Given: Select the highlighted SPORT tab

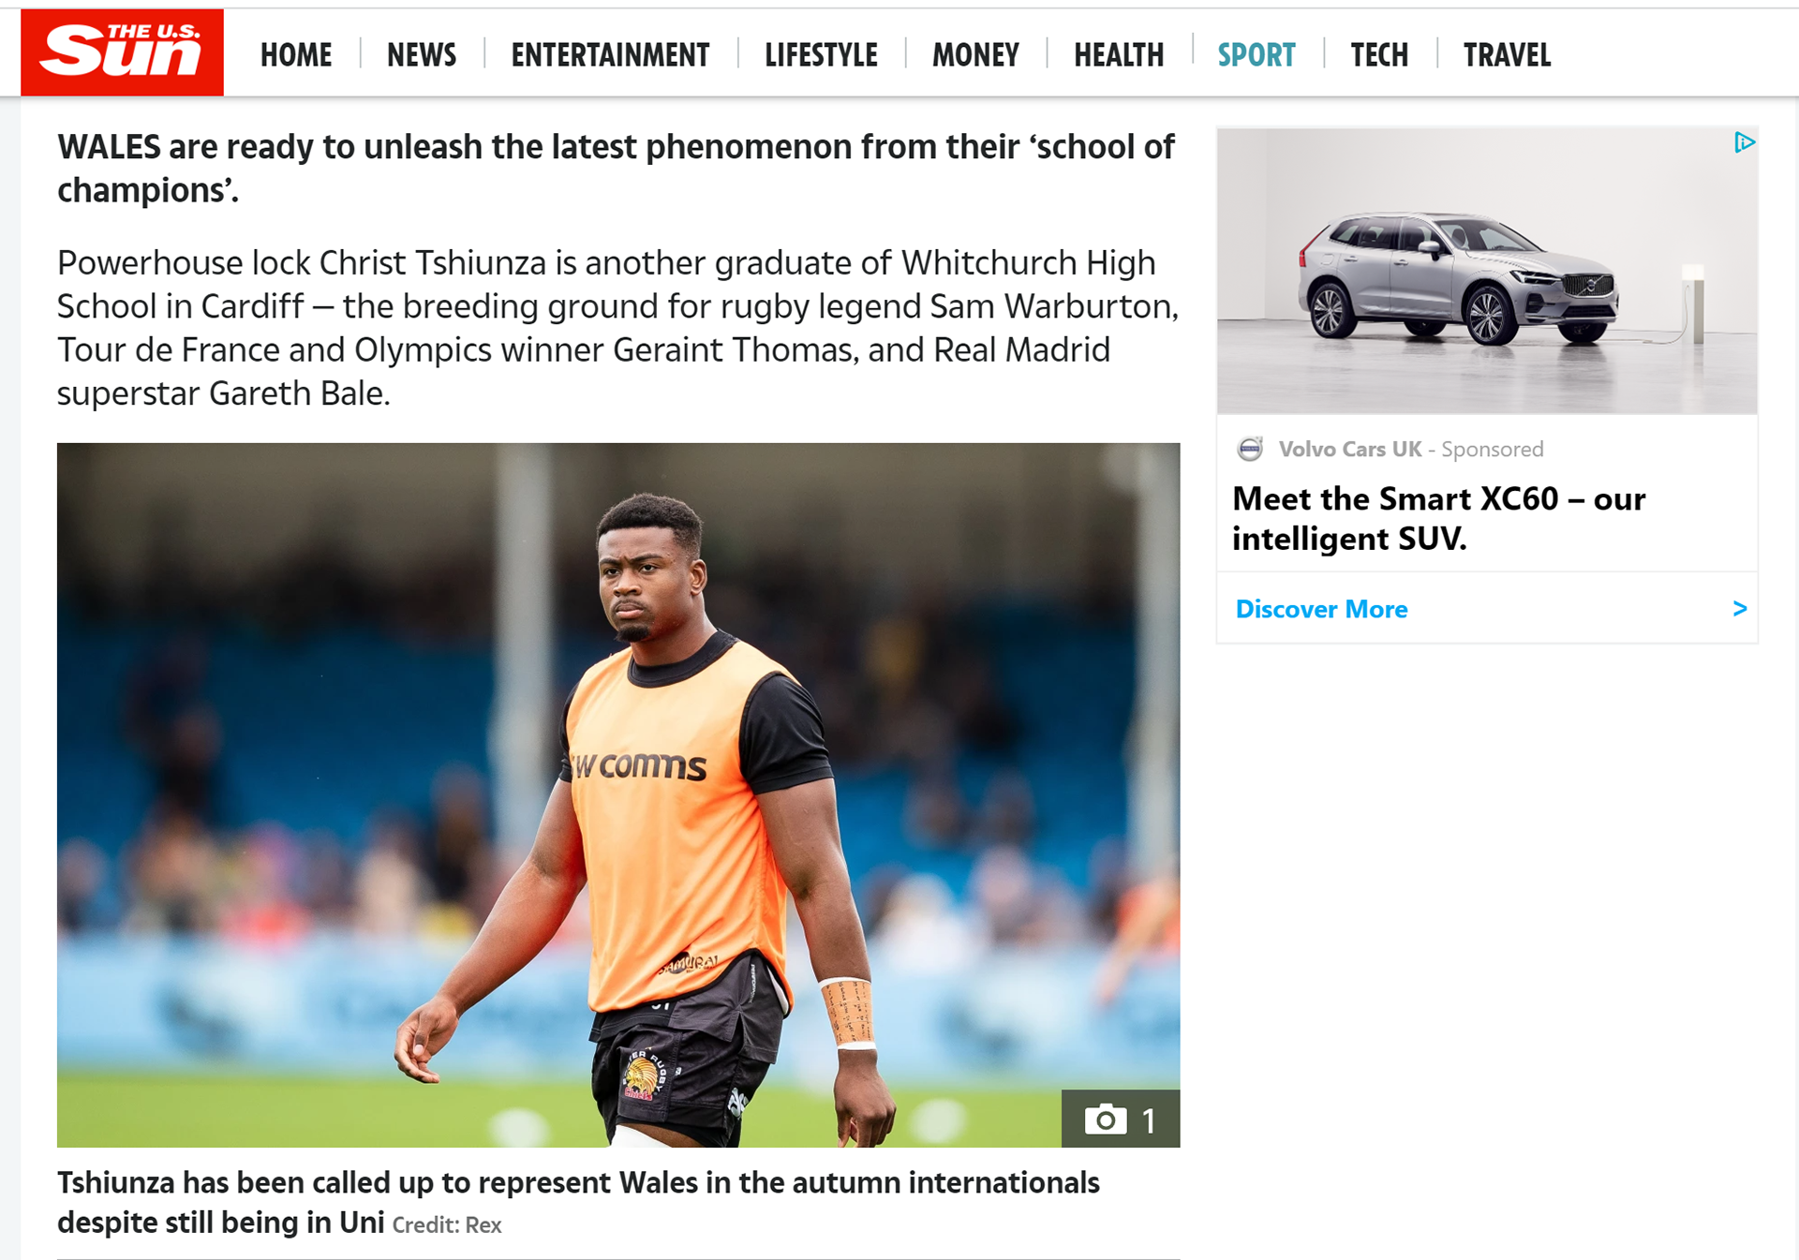Looking at the screenshot, I should click(x=1256, y=55).
